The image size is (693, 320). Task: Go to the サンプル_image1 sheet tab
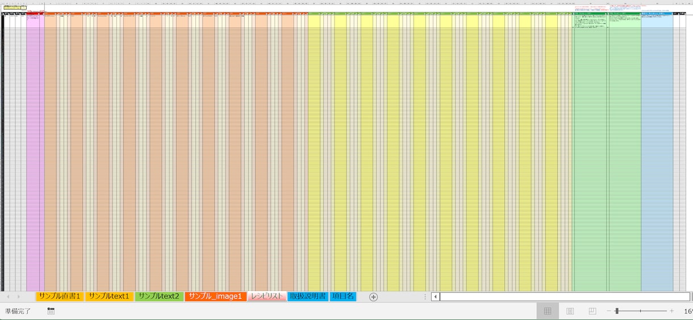[x=215, y=296]
